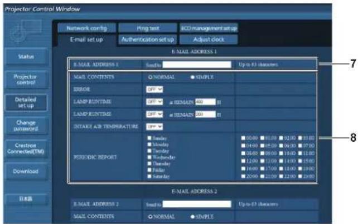Toggle the 23:00 checkbox
The height and width of the screenshot is (224, 358).
(x=300, y=176)
